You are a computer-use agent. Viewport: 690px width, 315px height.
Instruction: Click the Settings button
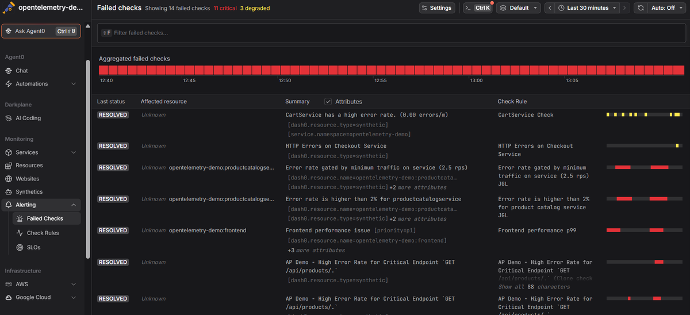pyautogui.click(x=436, y=8)
